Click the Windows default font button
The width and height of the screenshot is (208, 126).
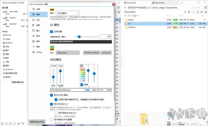point(92,52)
